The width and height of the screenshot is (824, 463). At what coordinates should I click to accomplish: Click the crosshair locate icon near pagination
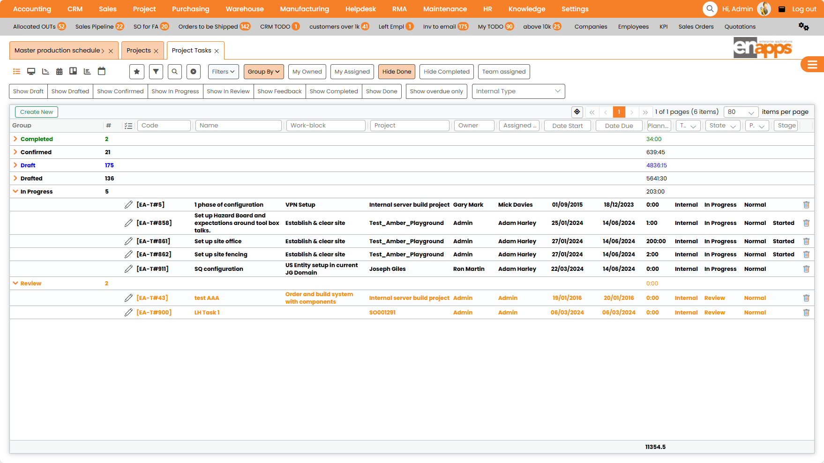pos(577,112)
